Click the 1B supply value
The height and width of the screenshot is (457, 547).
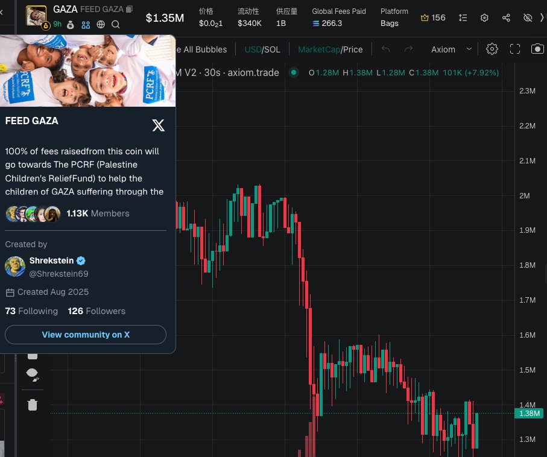point(281,24)
